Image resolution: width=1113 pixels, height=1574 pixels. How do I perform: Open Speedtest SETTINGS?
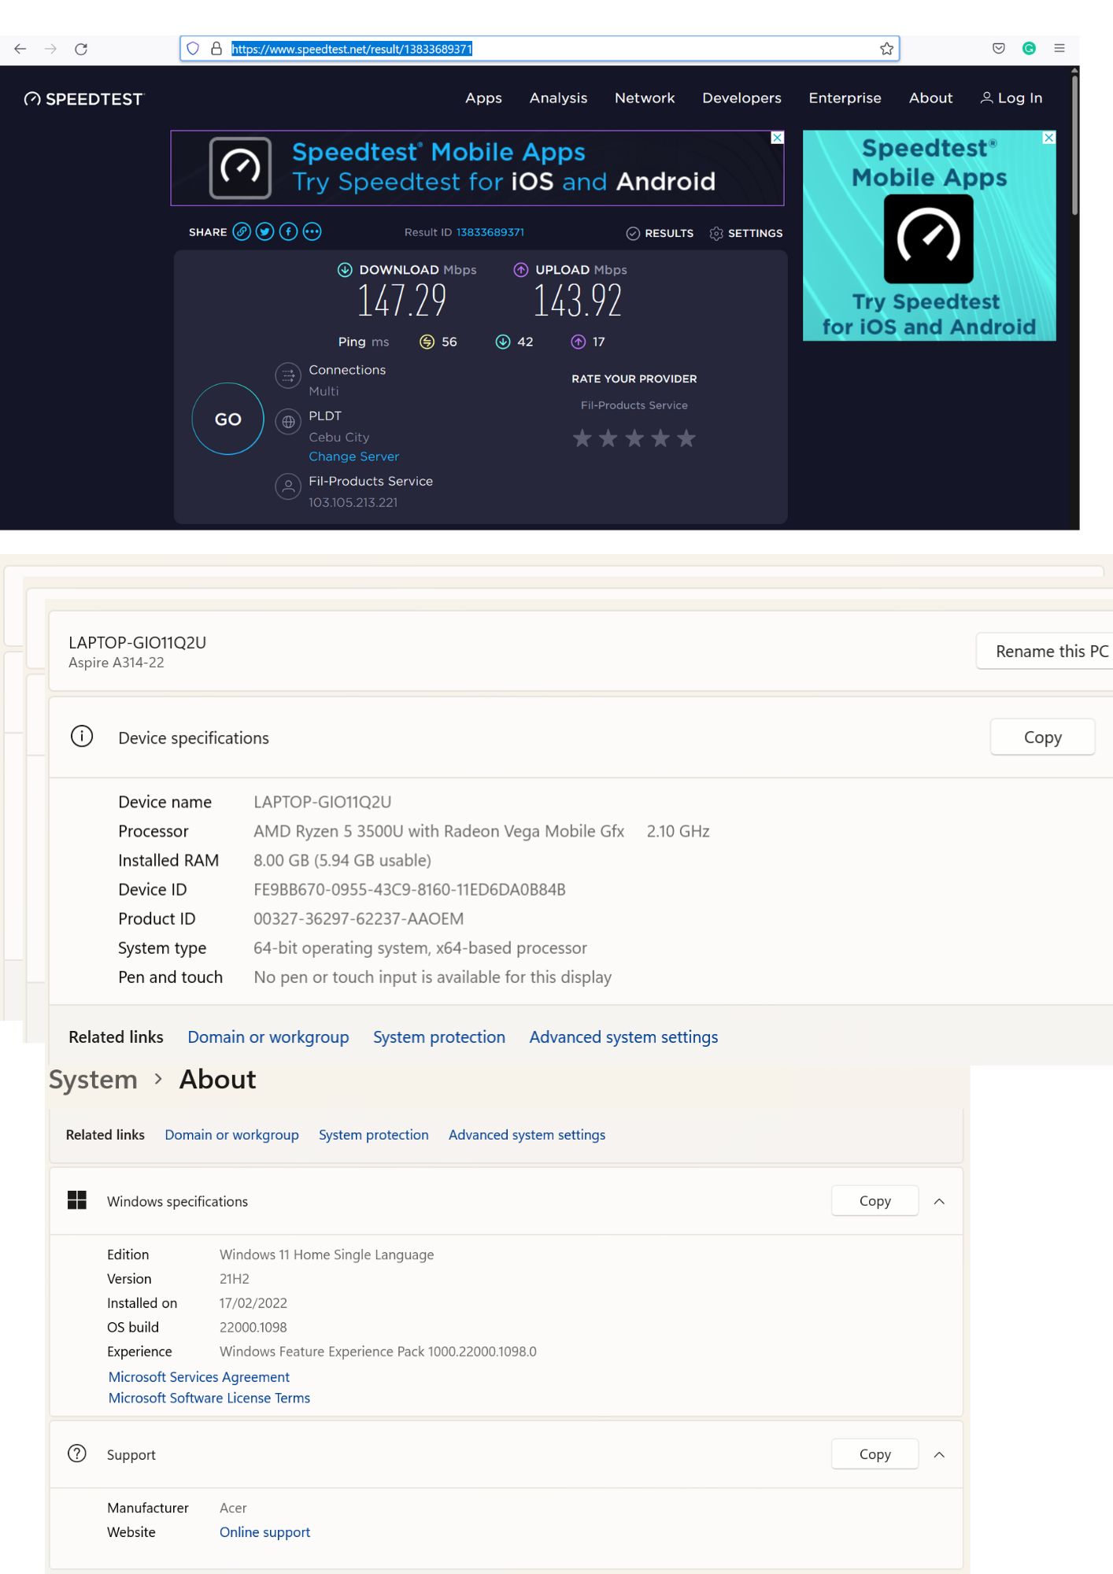[x=746, y=233]
